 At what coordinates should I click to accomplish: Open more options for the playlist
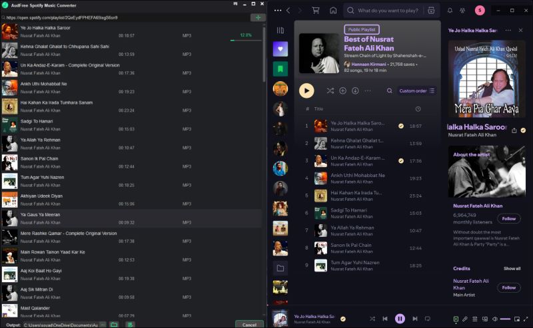[368, 90]
